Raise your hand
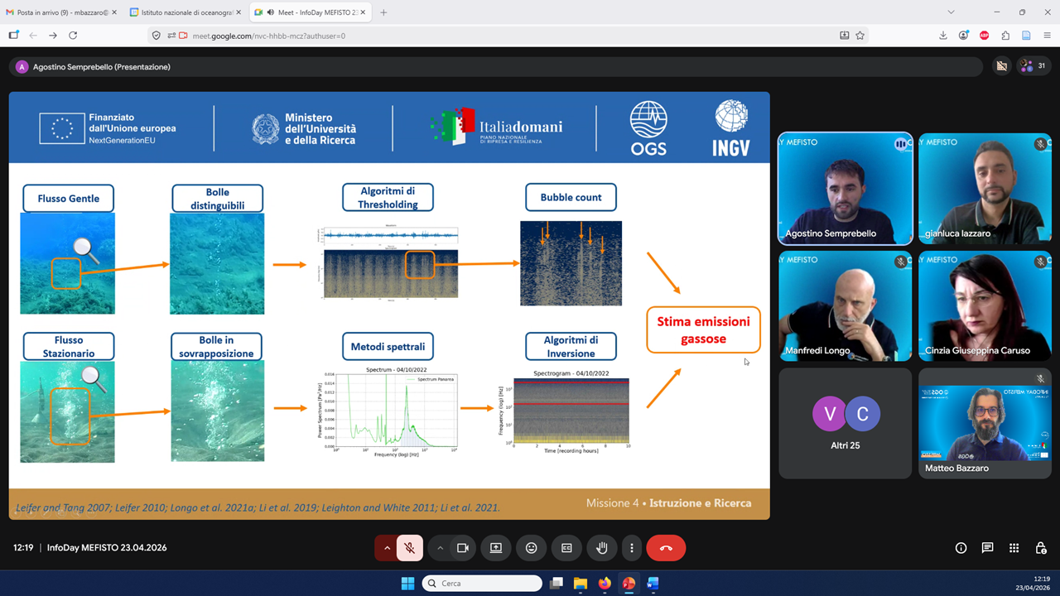 602,548
